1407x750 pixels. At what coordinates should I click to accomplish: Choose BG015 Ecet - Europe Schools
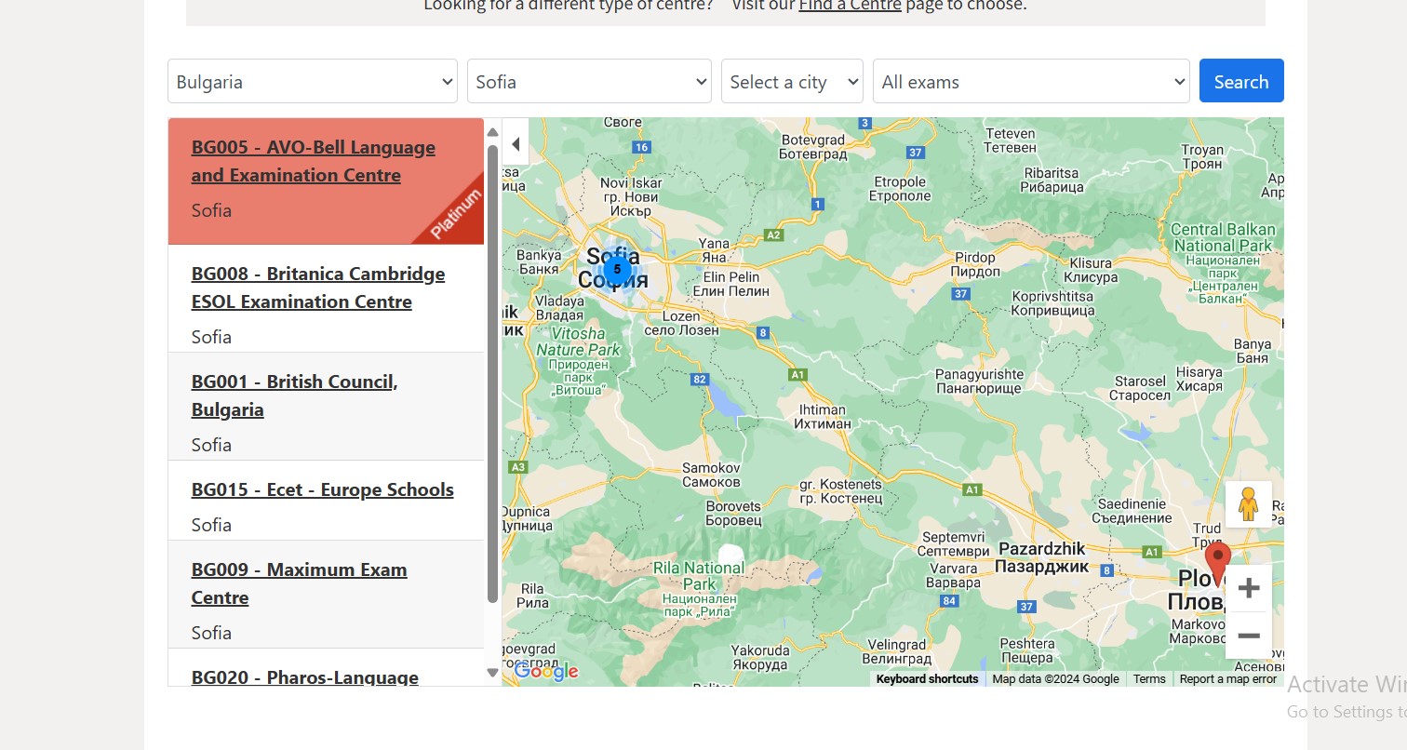pos(322,489)
